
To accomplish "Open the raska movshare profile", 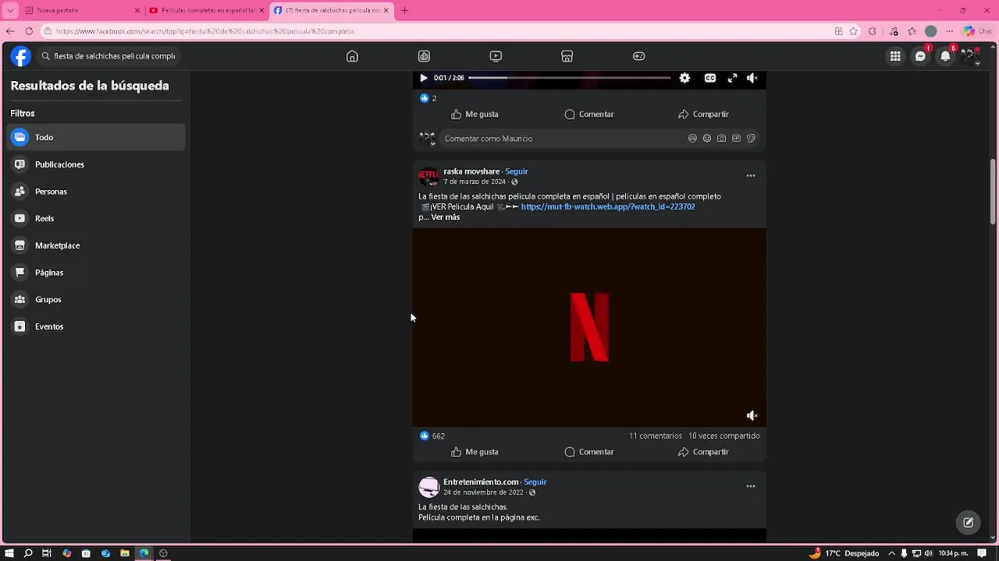I will click(x=471, y=171).
